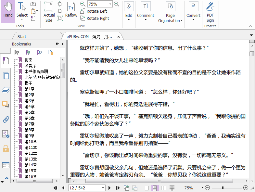
Task: Click the Reflow view button
Action: point(71,10)
